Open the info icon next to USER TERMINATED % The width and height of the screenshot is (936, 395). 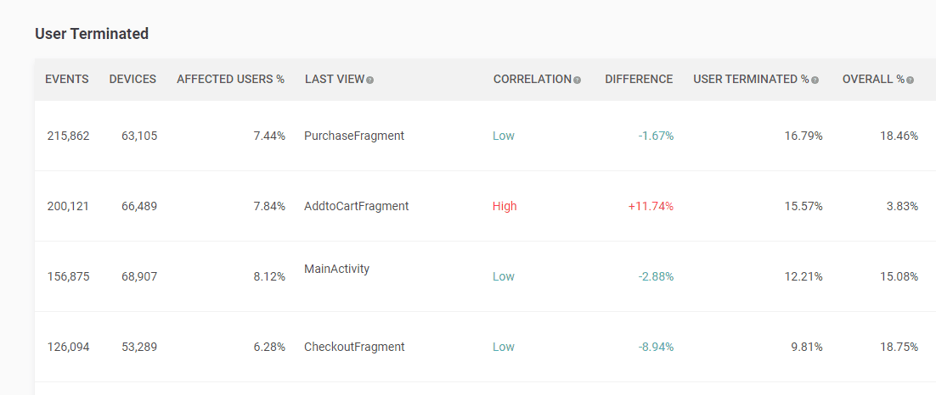pyautogui.click(x=815, y=81)
